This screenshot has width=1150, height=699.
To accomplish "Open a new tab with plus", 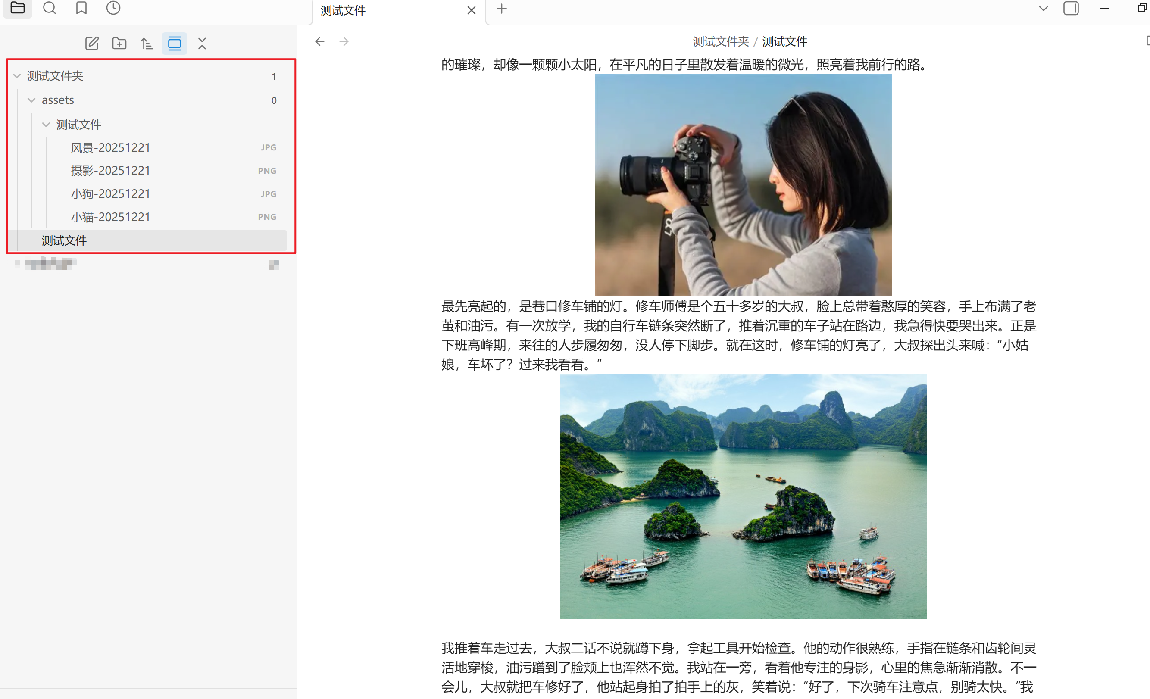I will pos(501,9).
